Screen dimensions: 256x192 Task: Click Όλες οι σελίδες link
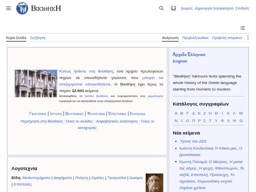tap(79, 121)
